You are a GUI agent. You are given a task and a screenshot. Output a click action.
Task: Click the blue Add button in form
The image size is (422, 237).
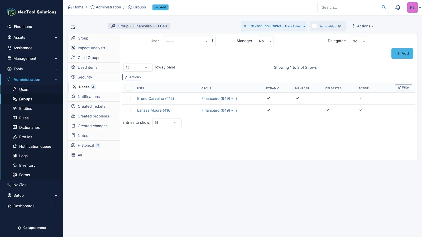[x=402, y=53]
